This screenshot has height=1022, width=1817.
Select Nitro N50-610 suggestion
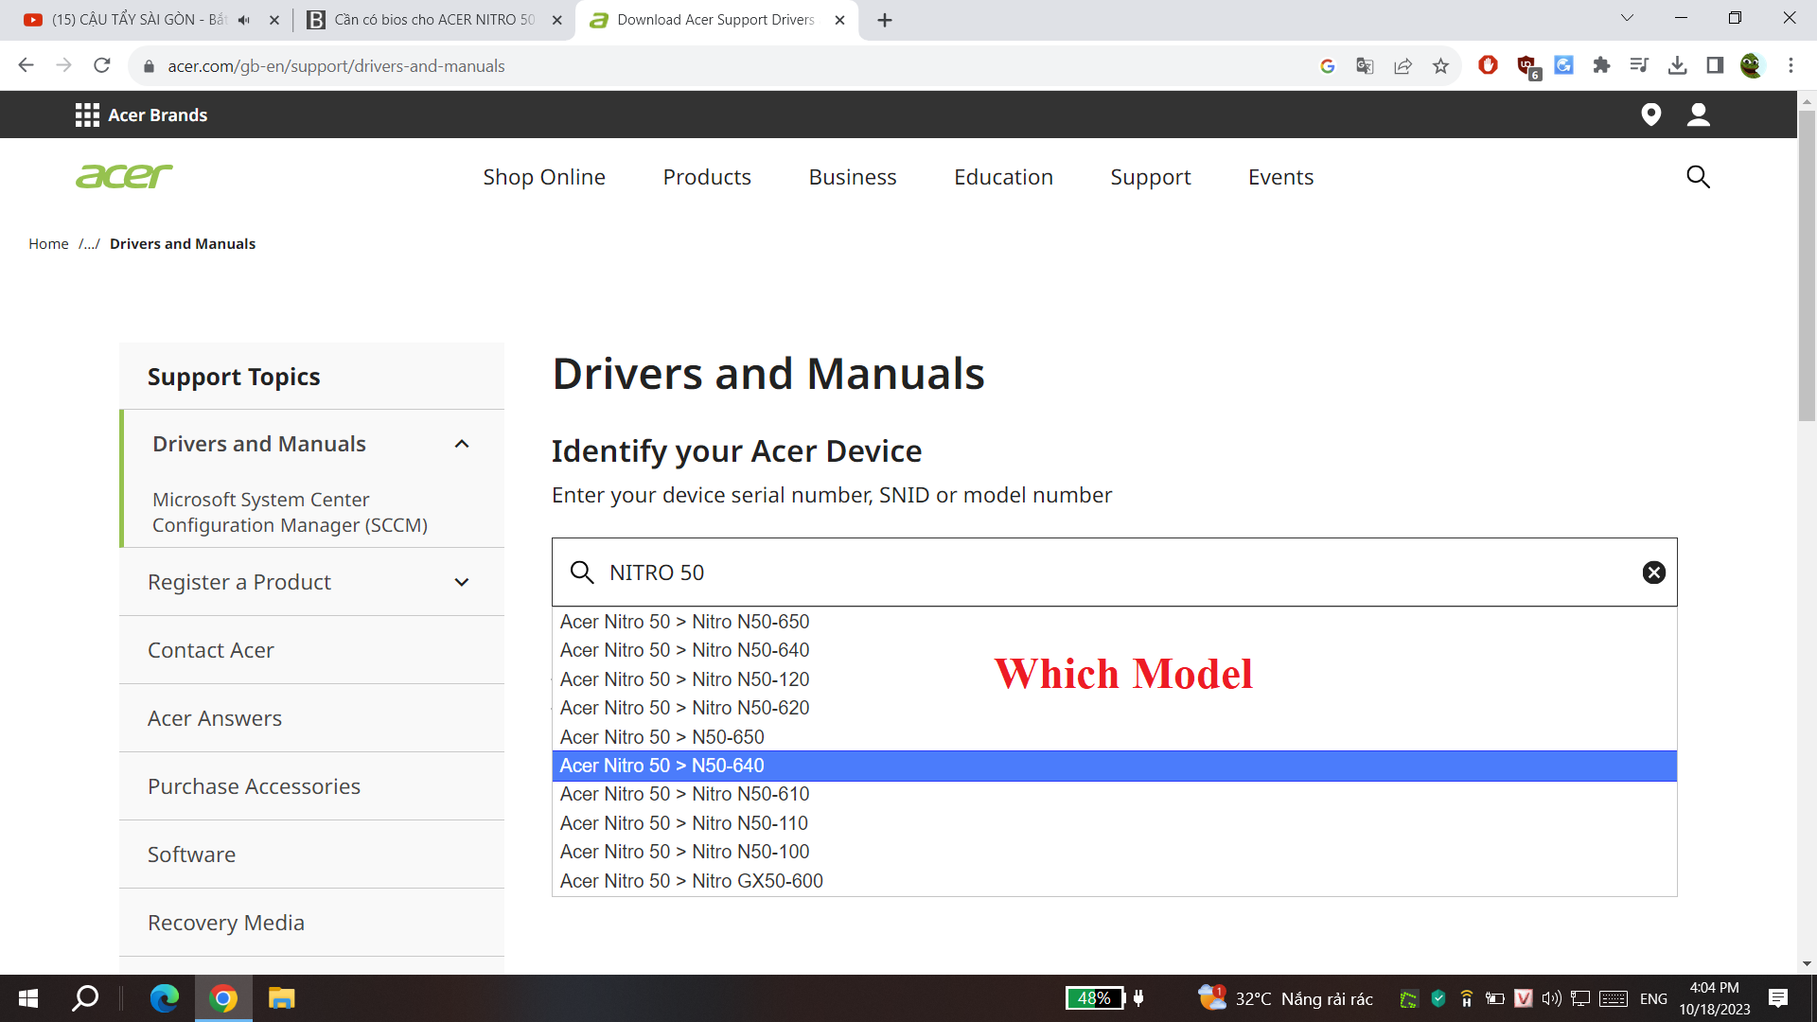tap(1114, 794)
